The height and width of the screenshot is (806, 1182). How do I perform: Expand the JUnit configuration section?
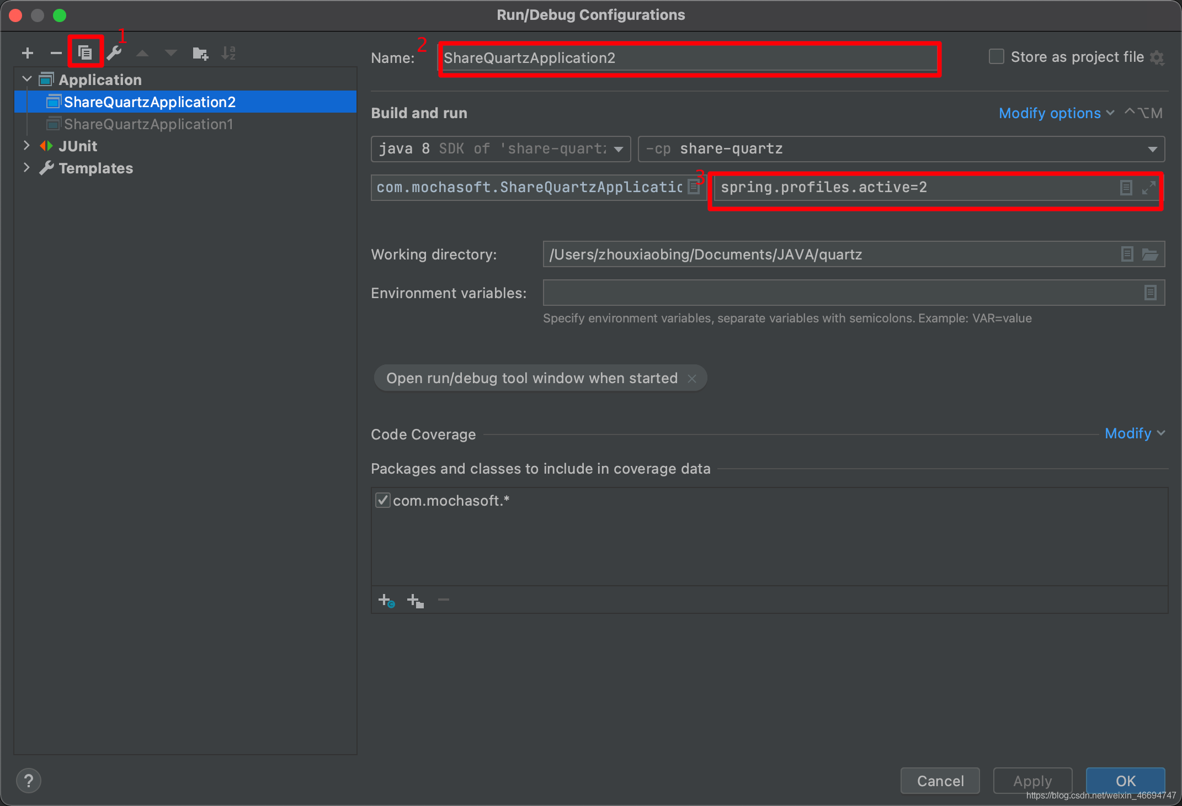(25, 145)
